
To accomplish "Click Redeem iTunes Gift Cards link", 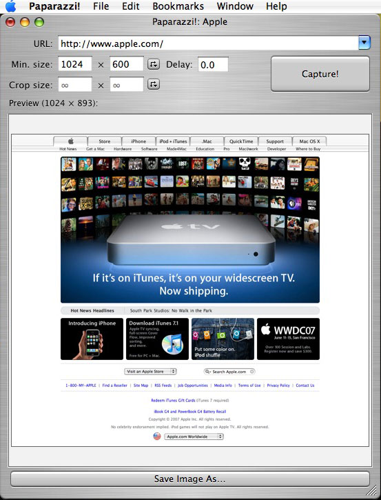I will tap(173, 400).
